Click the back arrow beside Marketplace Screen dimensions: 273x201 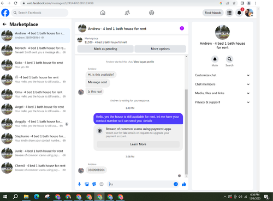(4, 25)
